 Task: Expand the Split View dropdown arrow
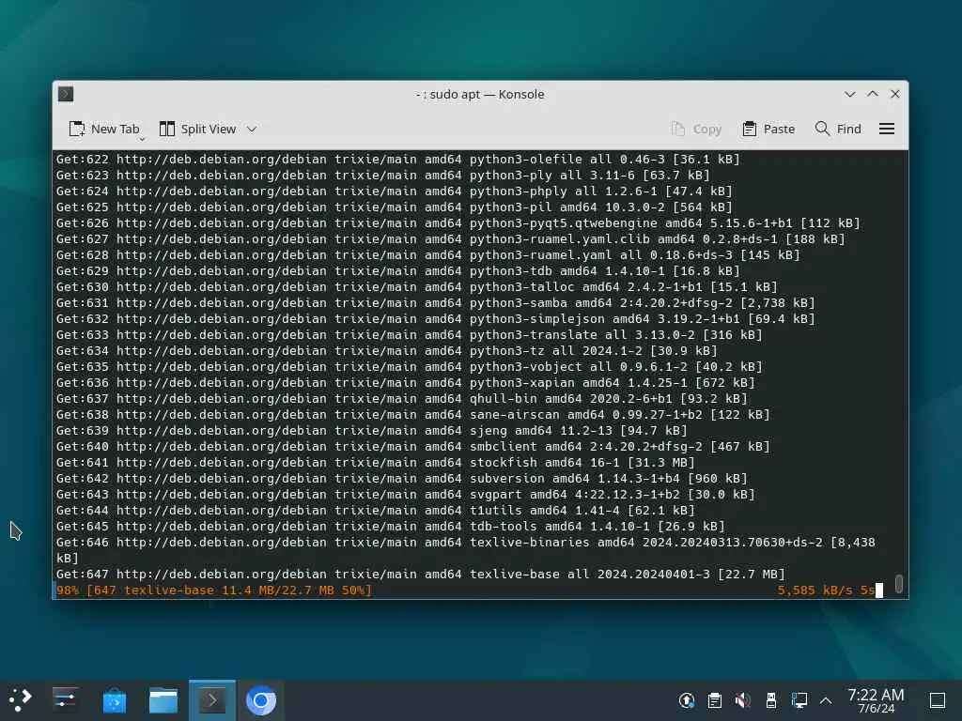click(252, 129)
